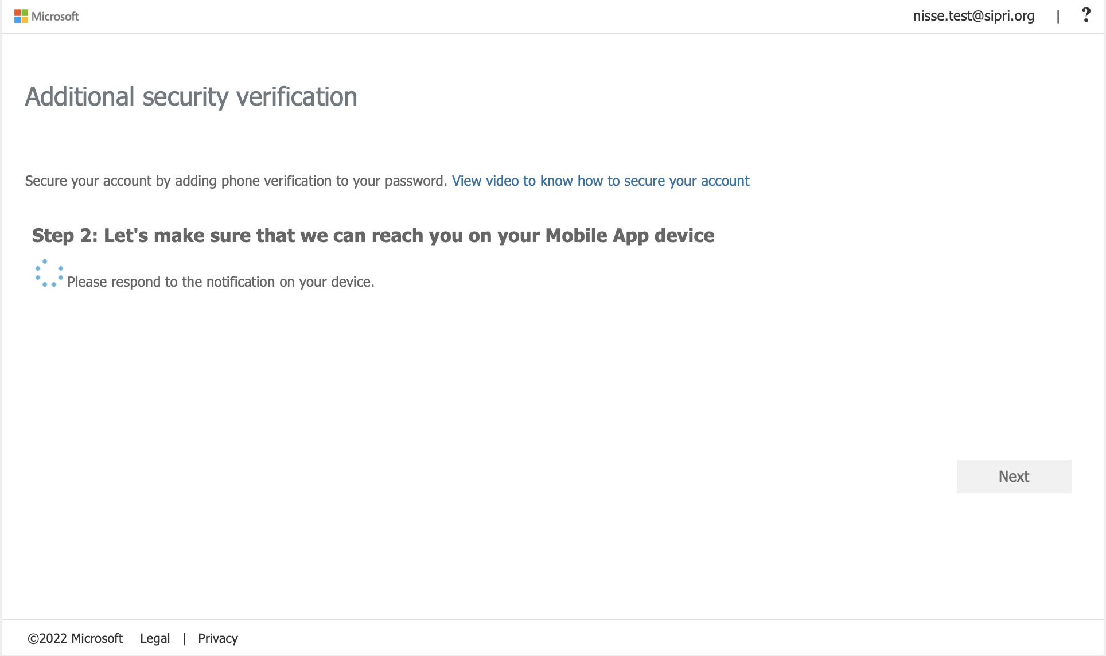Click the divider between Legal and Privacy
The height and width of the screenshot is (656, 1106).
184,638
